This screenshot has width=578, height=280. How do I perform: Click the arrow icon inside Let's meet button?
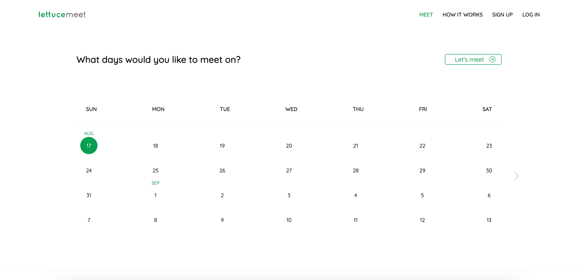click(493, 59)
